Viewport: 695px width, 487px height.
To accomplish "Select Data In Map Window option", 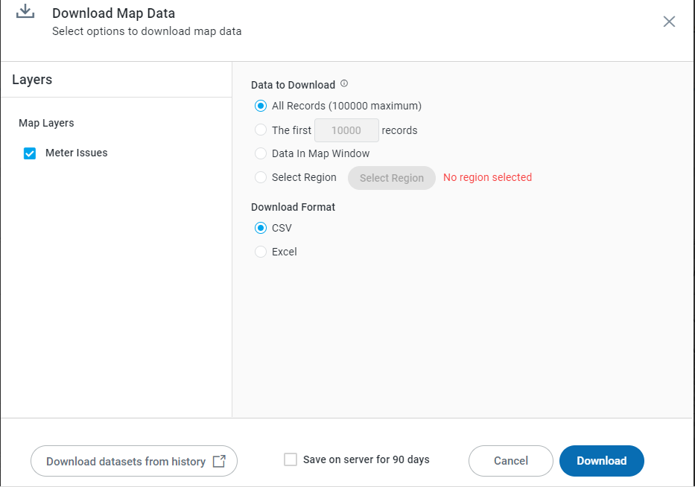I will click(x=261, y=153).
